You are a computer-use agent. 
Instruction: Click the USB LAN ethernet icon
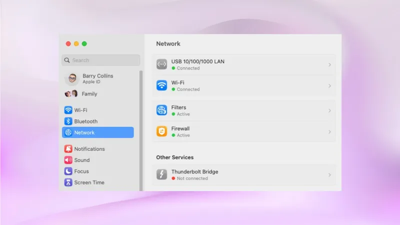[161, 64]
